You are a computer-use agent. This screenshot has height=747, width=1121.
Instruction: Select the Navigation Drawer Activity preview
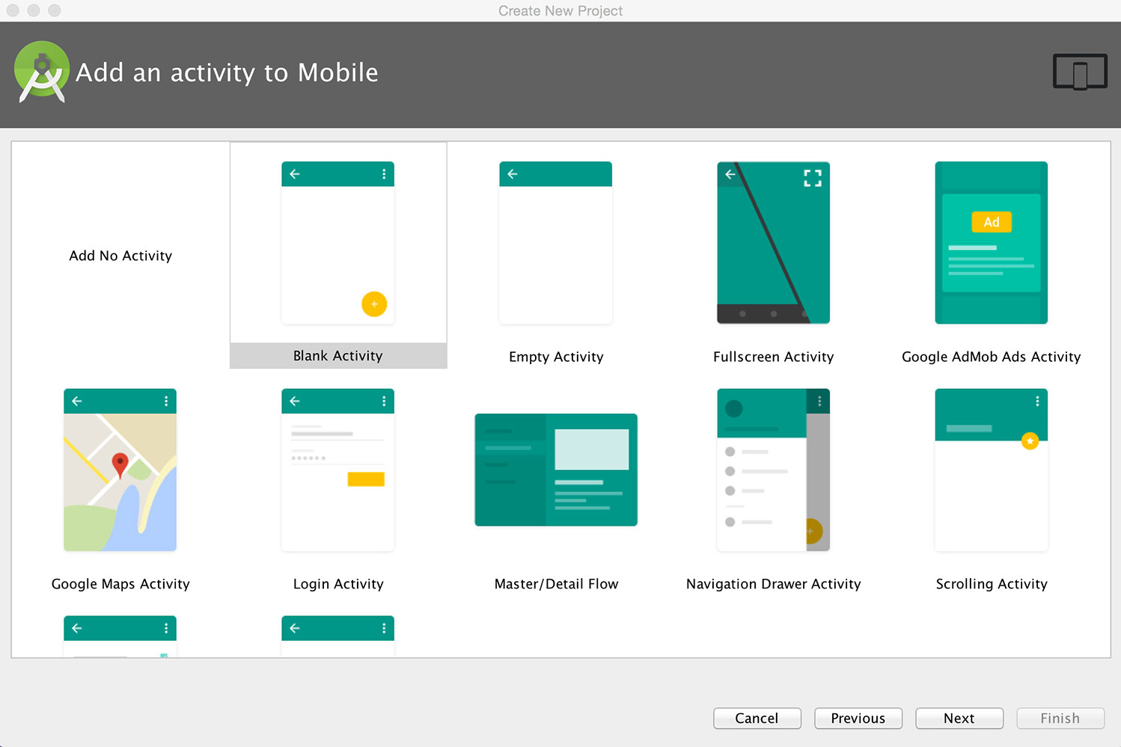click(x=773, y=470)
